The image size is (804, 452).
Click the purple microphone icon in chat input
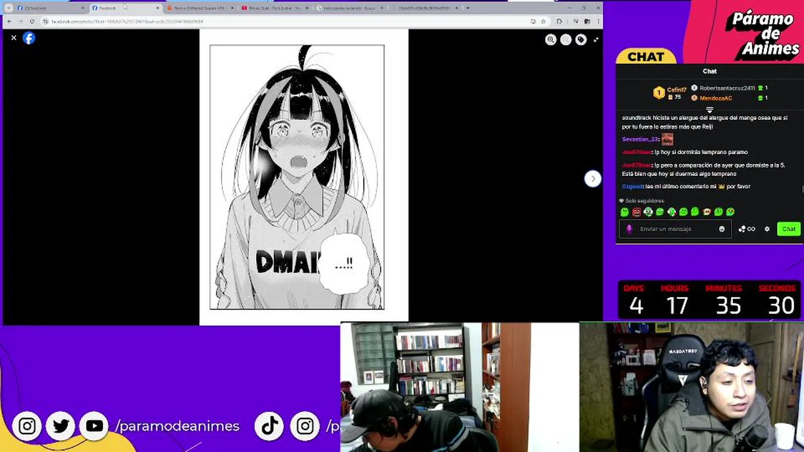coord(629,229)
